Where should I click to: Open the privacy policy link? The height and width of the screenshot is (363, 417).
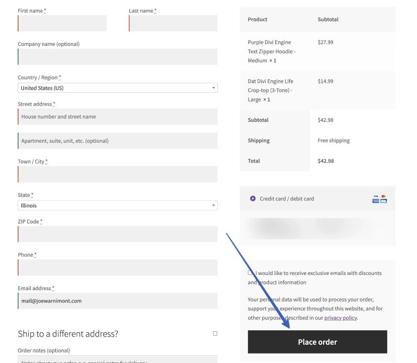pos(340,318)
